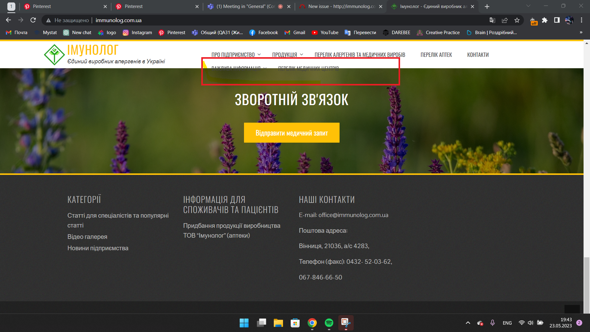Open Windows Start menu
590x332 pixels.
[244, 323]
